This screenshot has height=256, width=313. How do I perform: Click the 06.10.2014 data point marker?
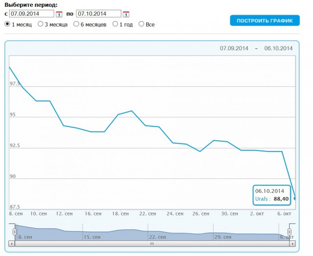click(294, 198)
